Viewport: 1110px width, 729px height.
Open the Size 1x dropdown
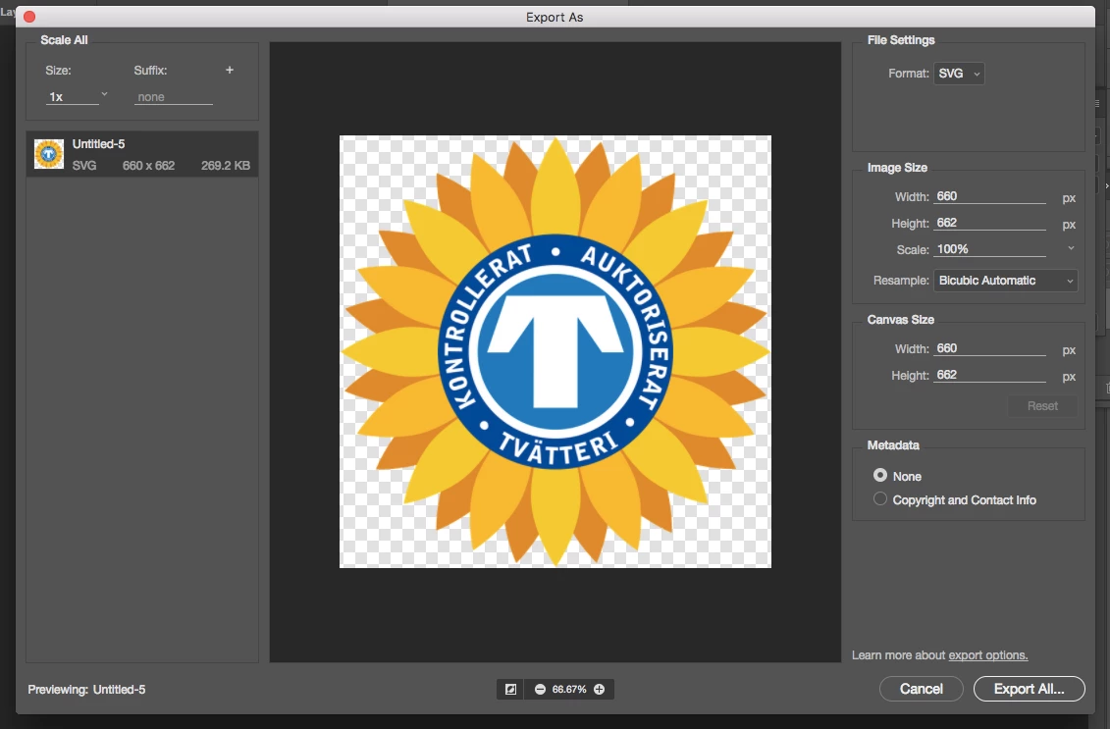click(x=77, y=96)
